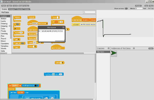
Task: Close the Workspace popup window
Action: (x=63, y=28)
